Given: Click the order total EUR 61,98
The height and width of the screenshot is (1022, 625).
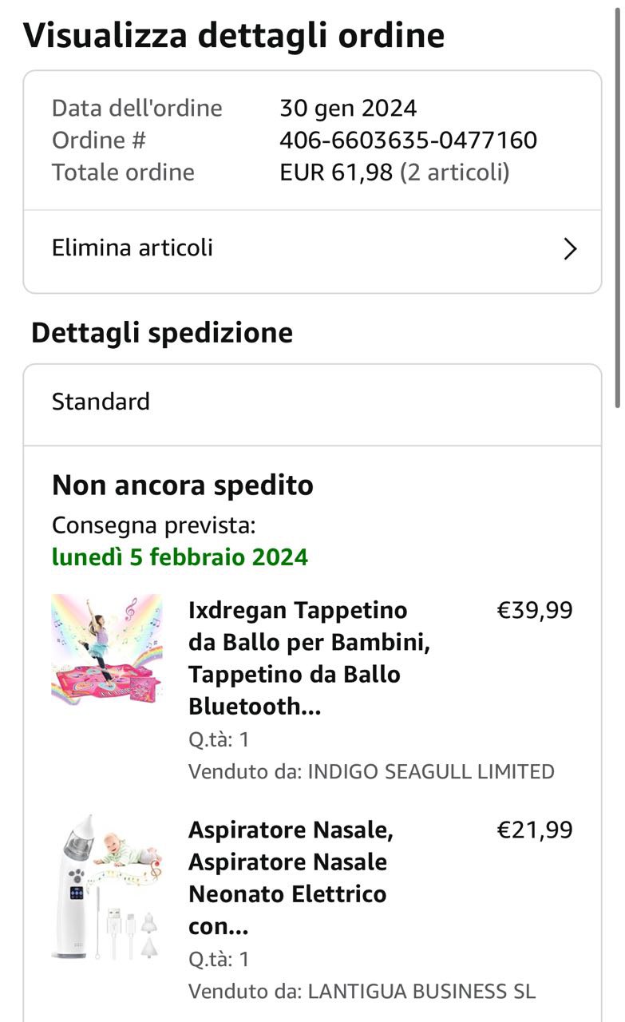Looking at the screenshot, I should 336,172.
